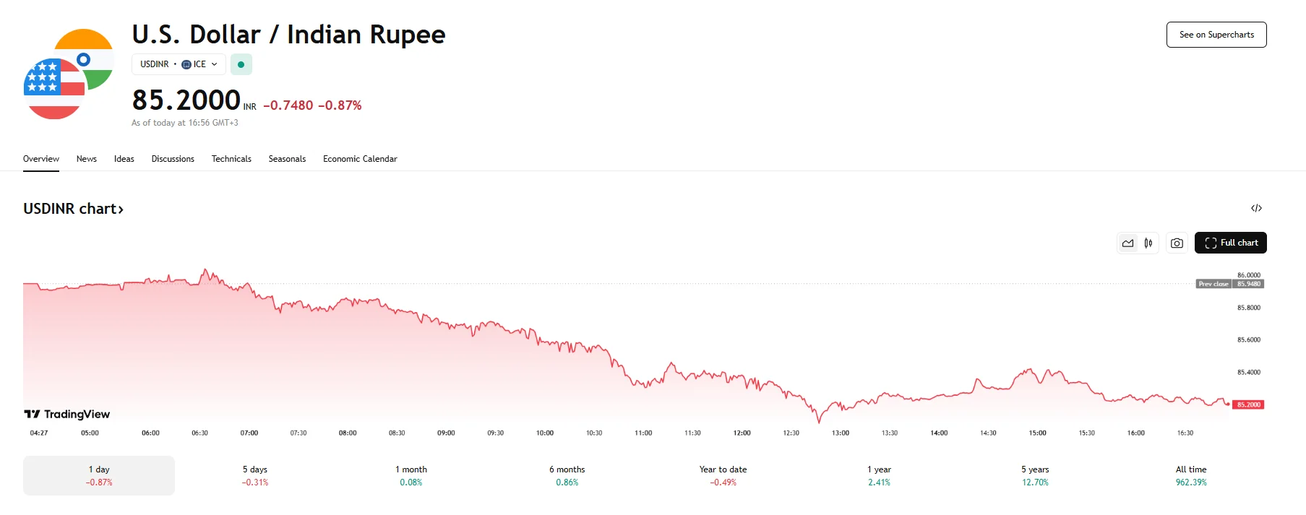Switch to the News tab
This screenshot has width=1306, height=515.
click(87, 159)
